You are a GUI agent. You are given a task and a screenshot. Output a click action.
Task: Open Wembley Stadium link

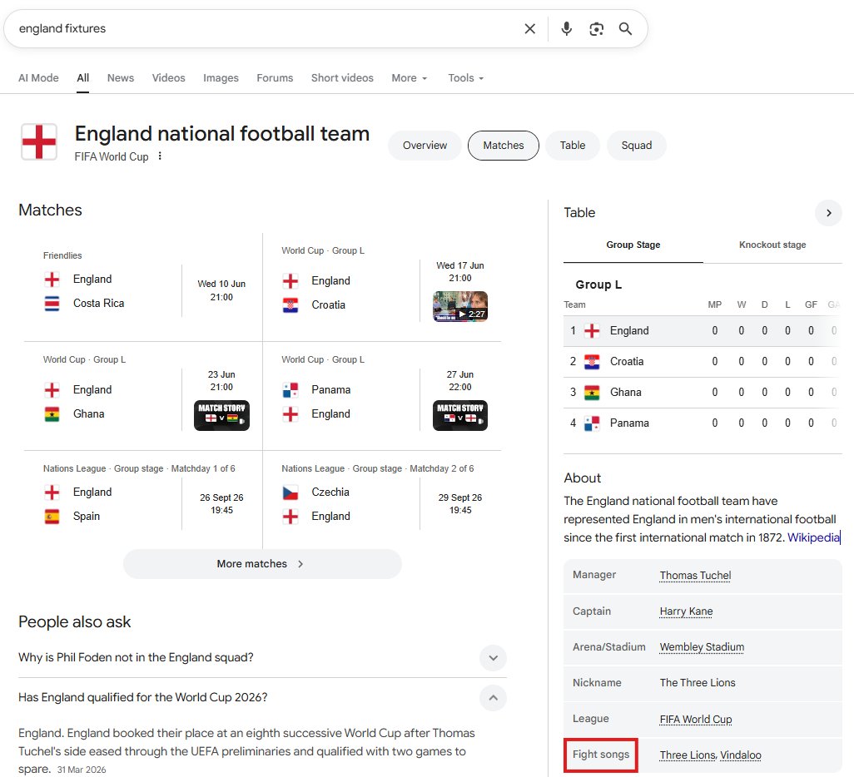pyautogui.click(x=702, y=647)
